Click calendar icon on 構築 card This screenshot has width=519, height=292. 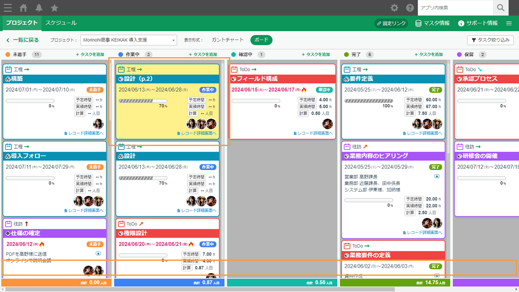[9, 69]
